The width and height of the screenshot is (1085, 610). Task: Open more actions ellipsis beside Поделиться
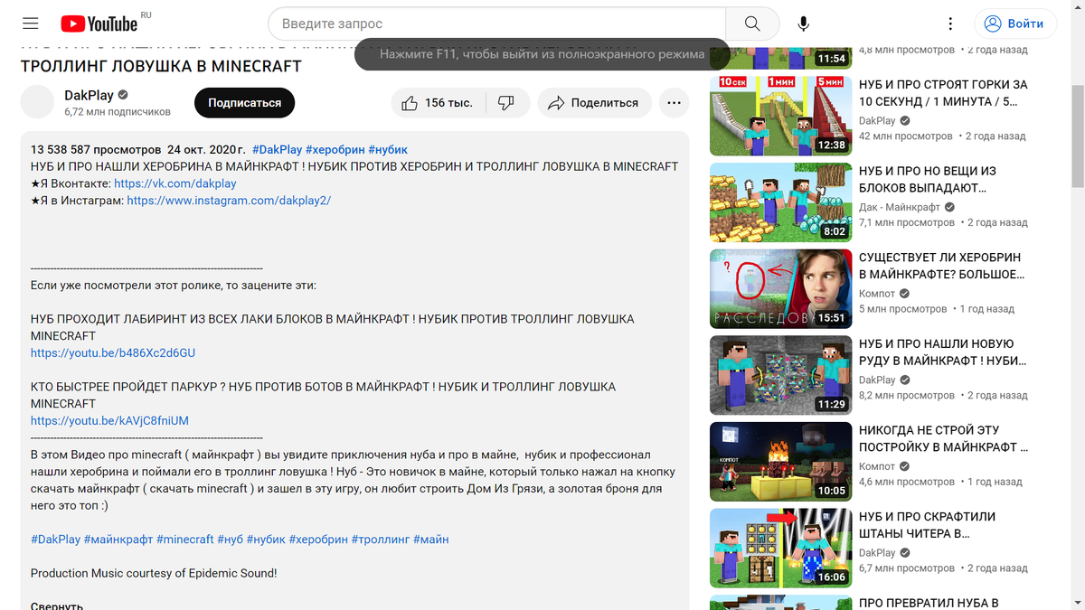click(674, 103)
